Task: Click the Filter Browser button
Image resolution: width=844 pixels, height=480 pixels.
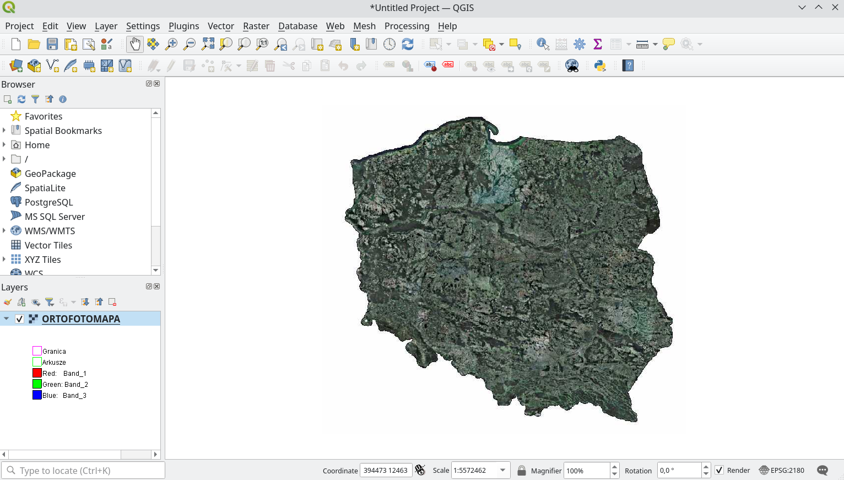Action: 35,99
